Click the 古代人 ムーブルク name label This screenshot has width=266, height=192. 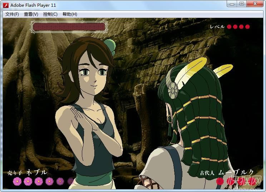[x=227, y=173]
